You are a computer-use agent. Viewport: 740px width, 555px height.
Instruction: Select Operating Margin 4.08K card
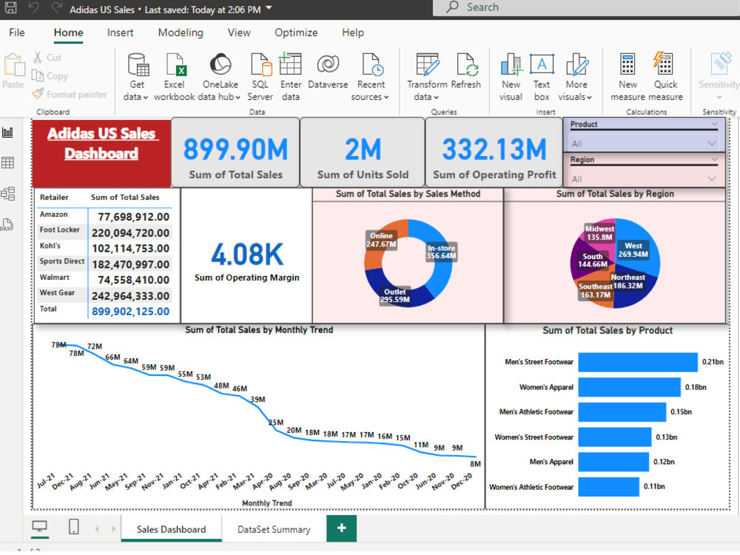point(246,256)
